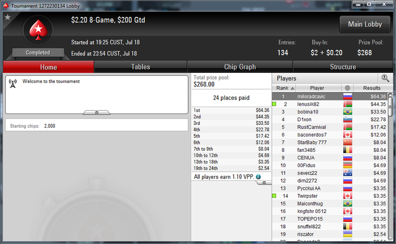Sort by Results column header

pyautogui.click(x=373, y=88)
